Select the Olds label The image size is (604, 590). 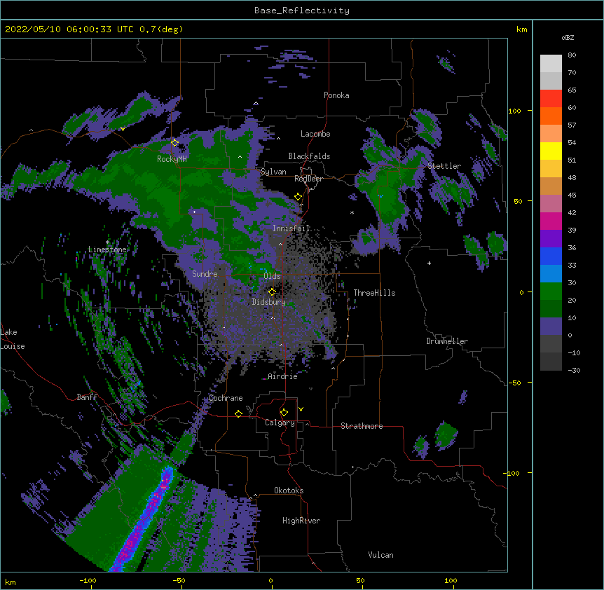coord(272,276)
